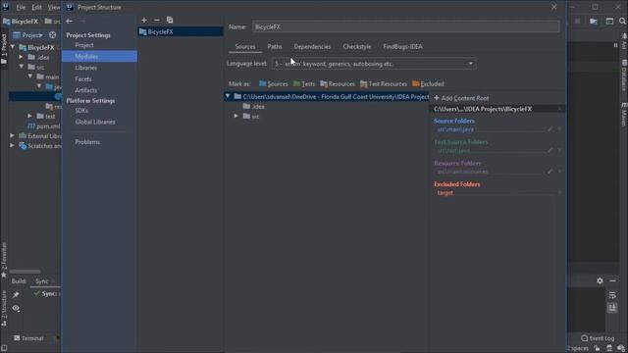The width and height of the screenshot is (628, 353).
Task: Open the Terminal tool window
Action: 28,338
